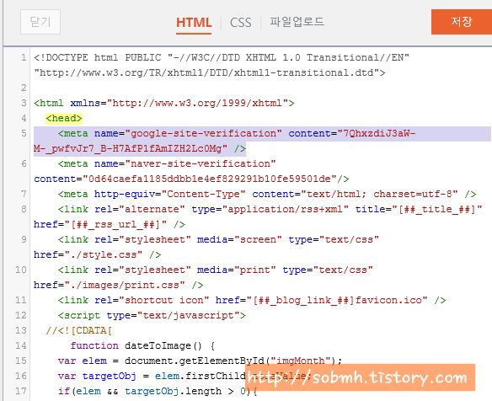
Task: Click the alternate rss+xml link line
Action: (270, 209)
